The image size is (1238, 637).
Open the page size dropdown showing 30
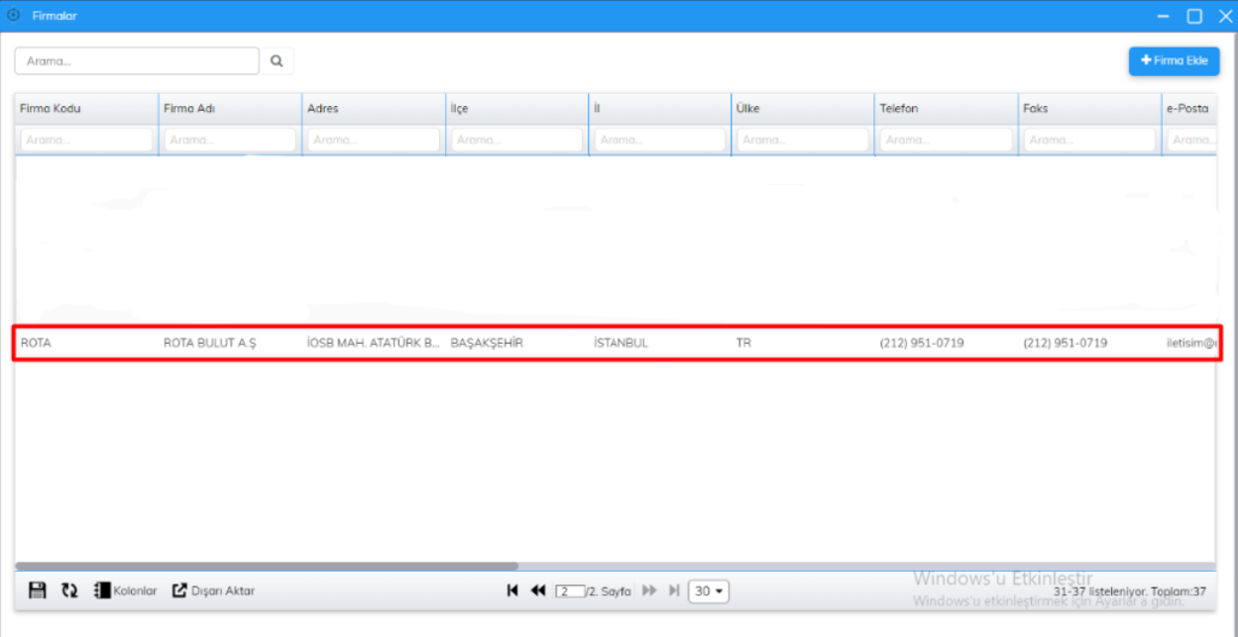click(708, 590)
